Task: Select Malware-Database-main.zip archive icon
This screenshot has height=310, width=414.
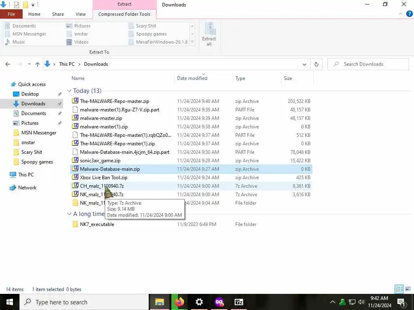Action: [x=75, y=169]
